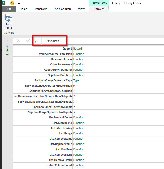Open the smiley feedback dropdown arrow
Image resolution: width=164 pixels, height=169 pixels.
pyautogui.click(x=16, y=3)
